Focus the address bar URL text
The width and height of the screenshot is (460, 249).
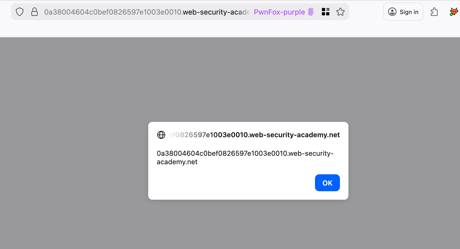[113, 12]
